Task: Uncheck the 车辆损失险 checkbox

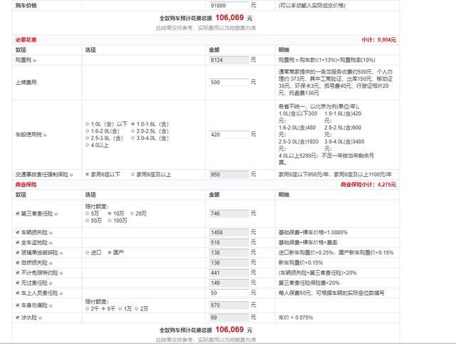Action: 17,232
